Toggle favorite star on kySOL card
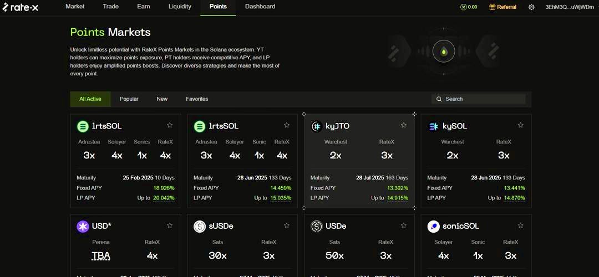Viewport: 599px width, 277px height. (520, 125)
